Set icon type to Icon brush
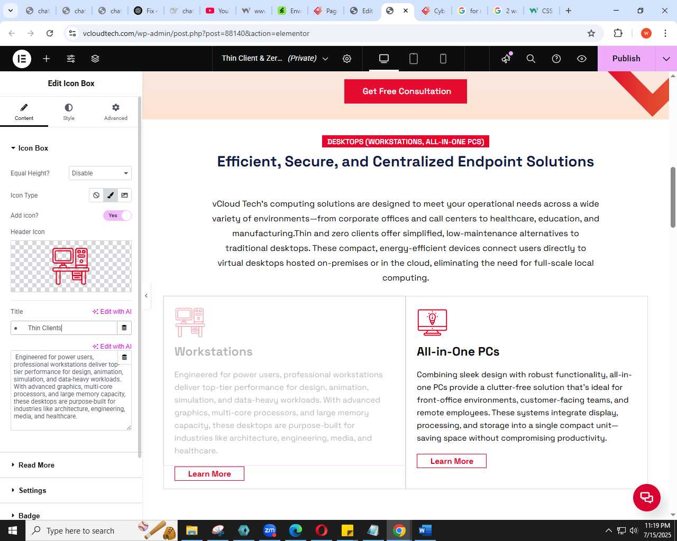The image size is (677, 541). tap(111, 195)
